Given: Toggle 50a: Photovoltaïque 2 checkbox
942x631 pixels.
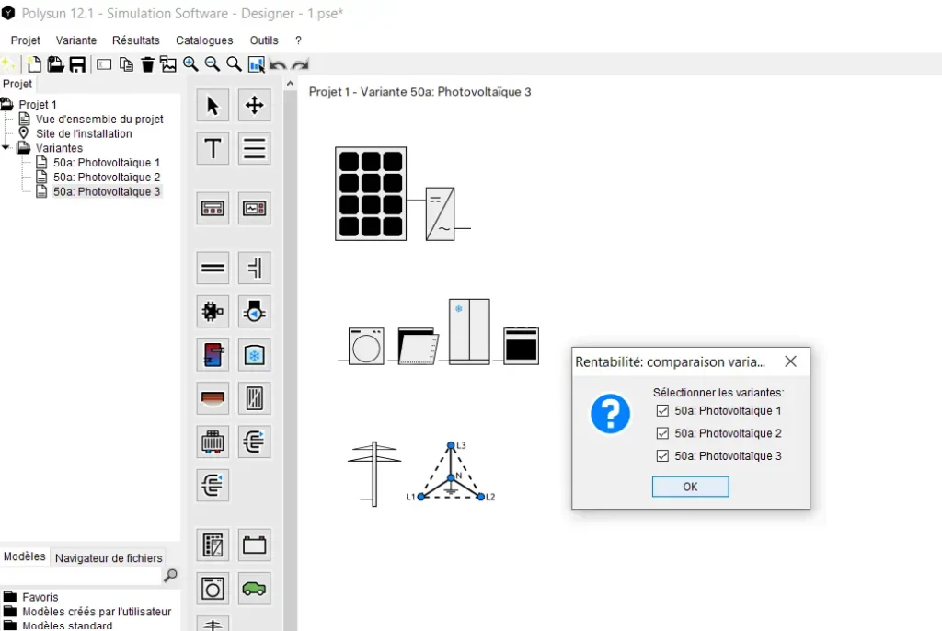Looking at the screenshot, I should pyautogui.click(x=662, y=433).
